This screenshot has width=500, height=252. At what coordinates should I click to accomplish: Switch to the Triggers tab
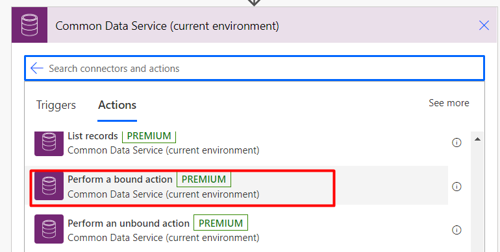click(56, 105)
